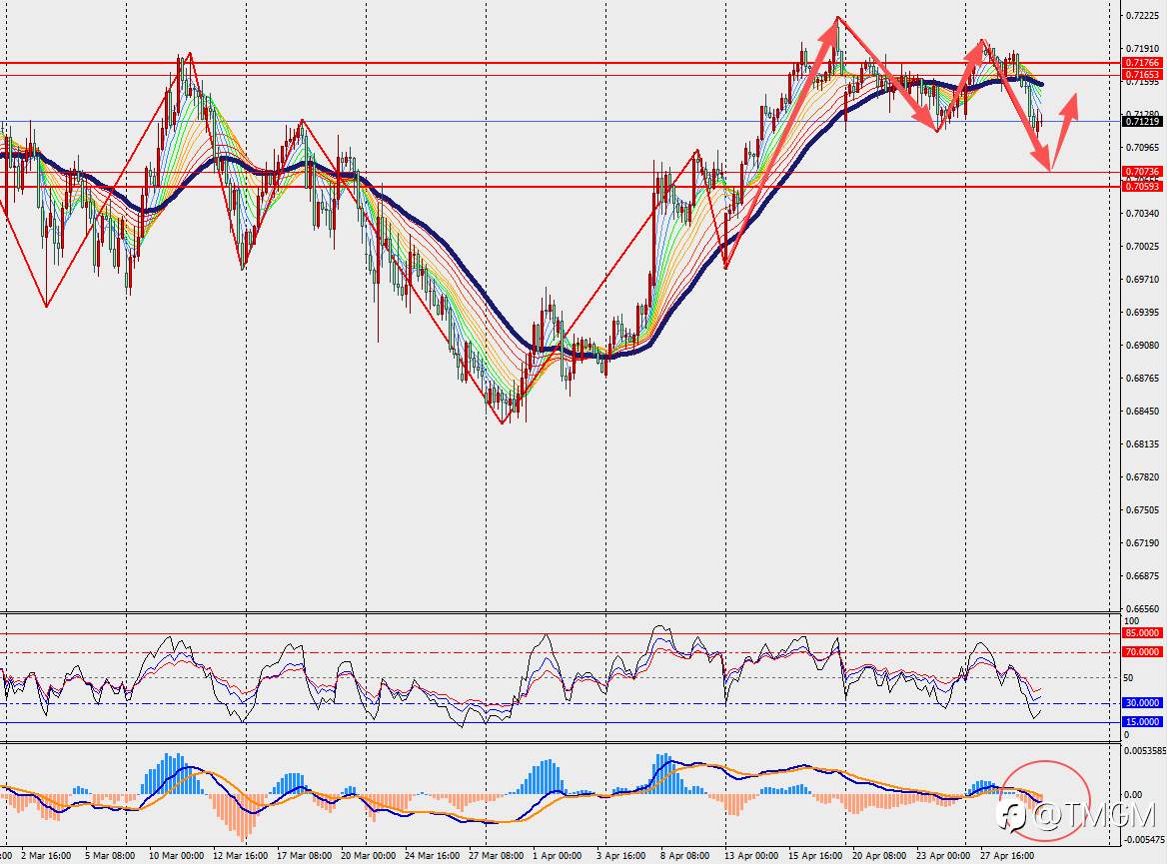
Task: Select the 85.0000 oscillator level tag
Action: [x=1142, y=633]
